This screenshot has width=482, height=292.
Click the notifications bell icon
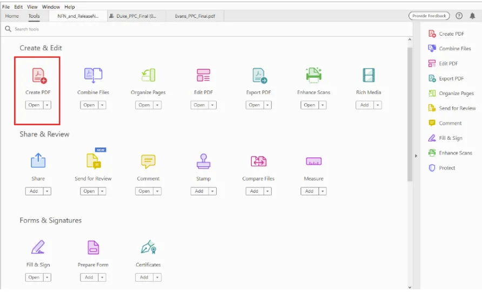[472, 16]
